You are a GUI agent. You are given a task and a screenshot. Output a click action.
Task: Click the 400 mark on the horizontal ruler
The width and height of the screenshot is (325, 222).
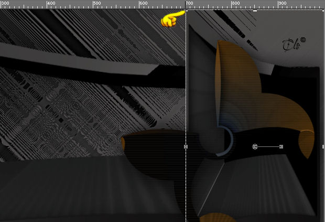pyautogui.click(x=51, y=3)
